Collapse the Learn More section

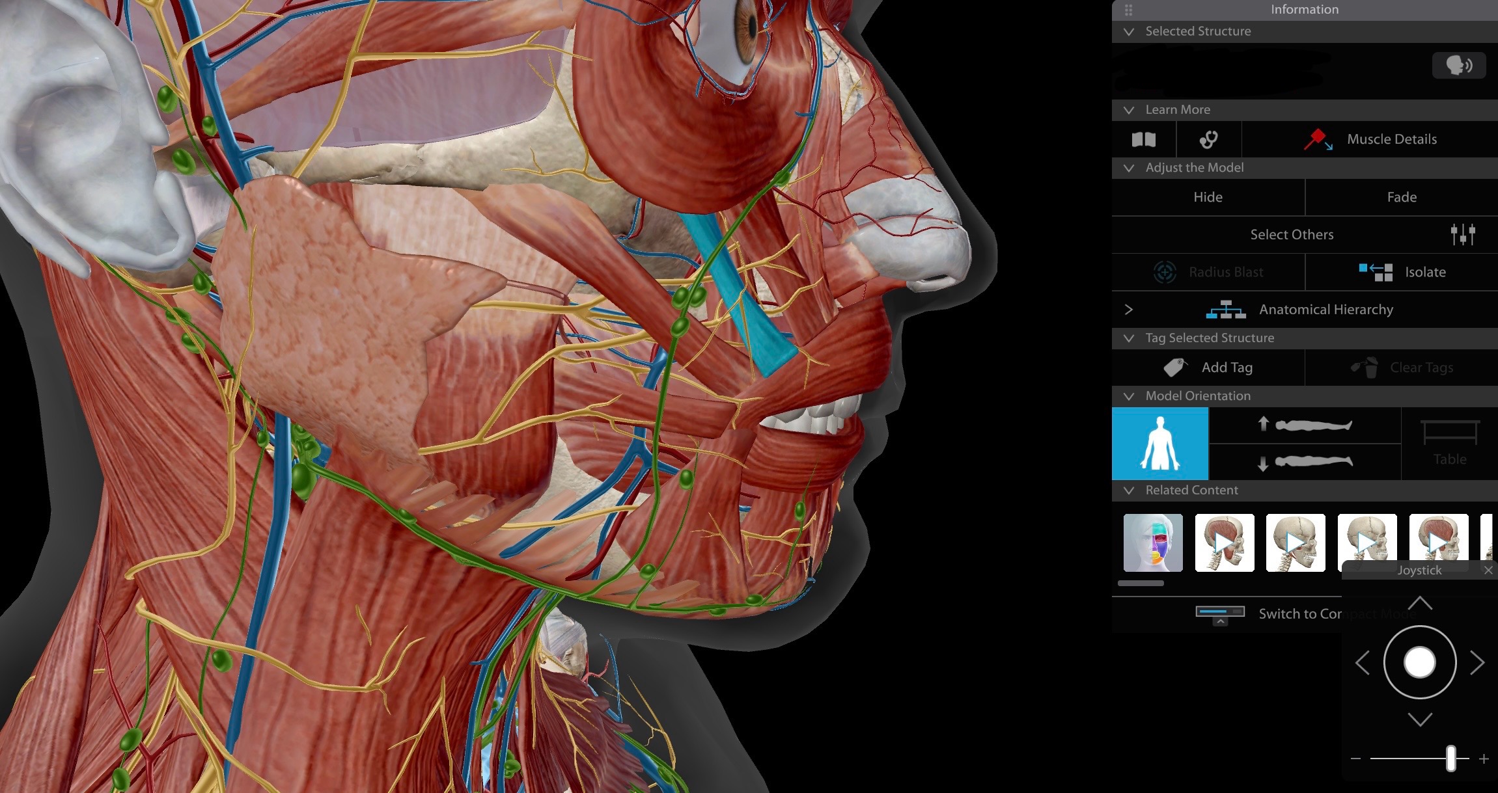pos(1129,110)
